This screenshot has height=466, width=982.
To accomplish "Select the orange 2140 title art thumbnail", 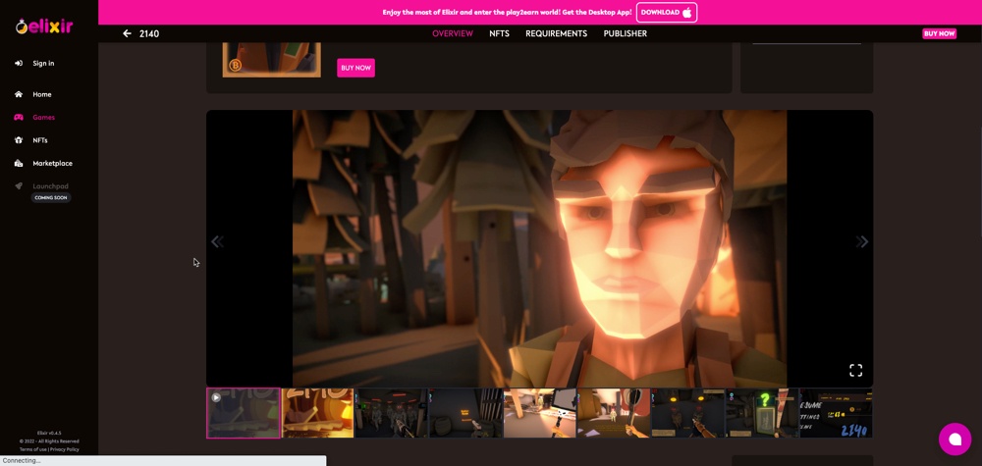I will coord(317,413).
